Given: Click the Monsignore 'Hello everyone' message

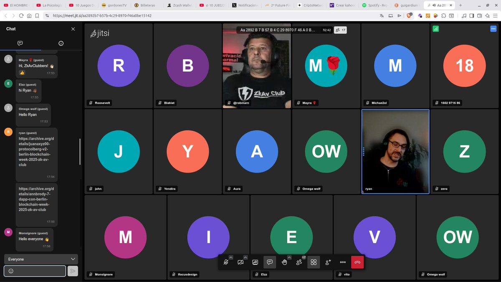Looking at the screenshot, I should point(34,239).
